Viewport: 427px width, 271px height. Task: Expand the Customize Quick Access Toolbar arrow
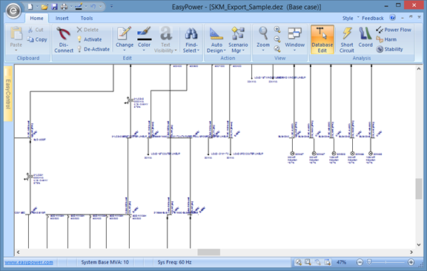(x=111, y=7)
